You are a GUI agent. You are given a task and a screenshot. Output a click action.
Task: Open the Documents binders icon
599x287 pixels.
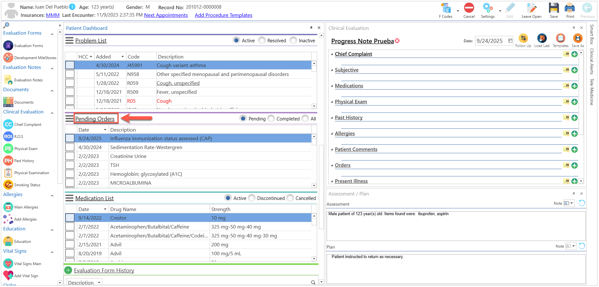[8, 102]
